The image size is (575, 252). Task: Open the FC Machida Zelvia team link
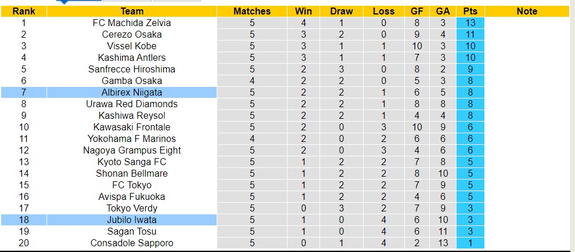tap(132, 23)
